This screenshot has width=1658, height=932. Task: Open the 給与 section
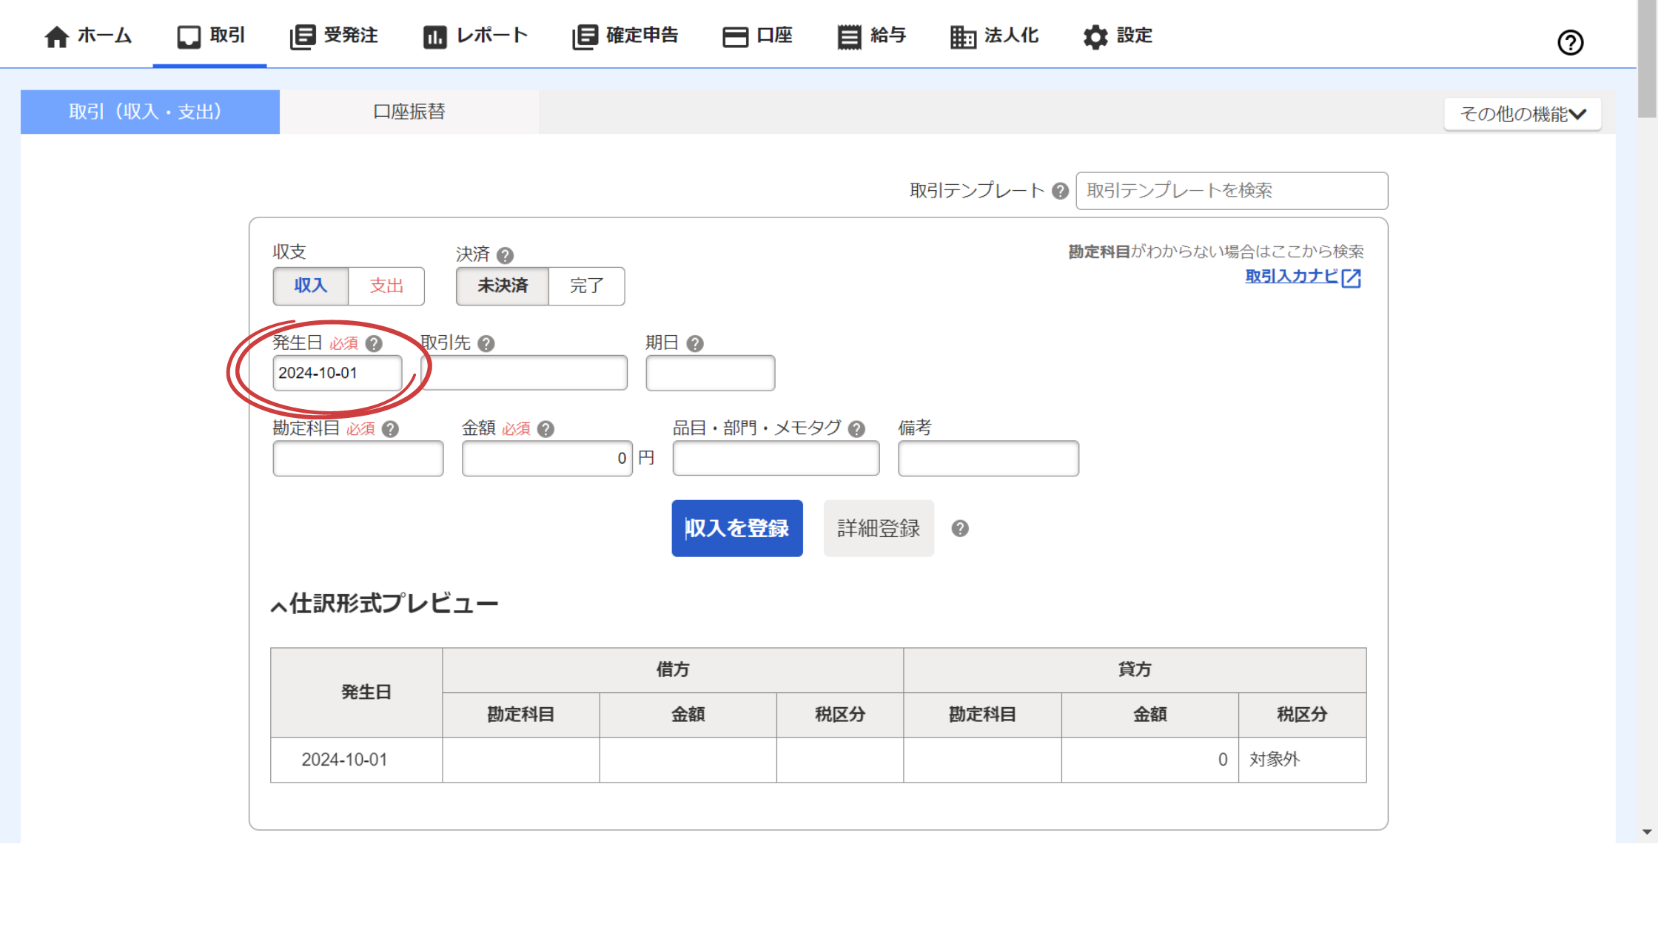871,36
